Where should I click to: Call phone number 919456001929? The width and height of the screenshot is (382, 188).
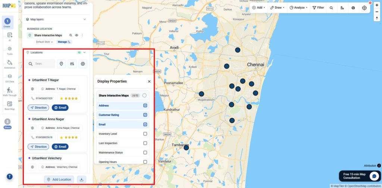coord(42,98)
